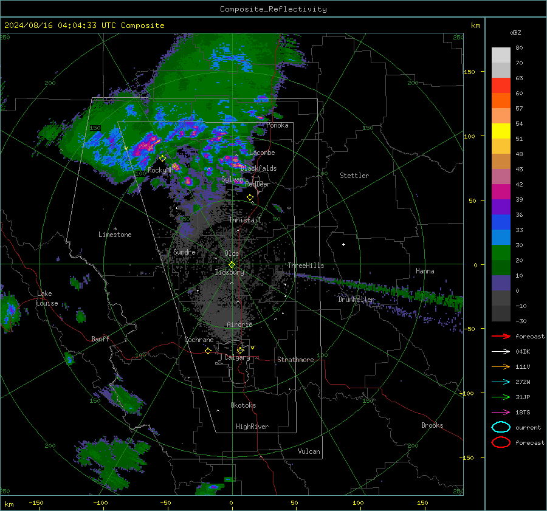This screenshot has height=511, width=547.
Task: Click the Drumheller city label
Action: pyautogui.click(x=356, y=300)
